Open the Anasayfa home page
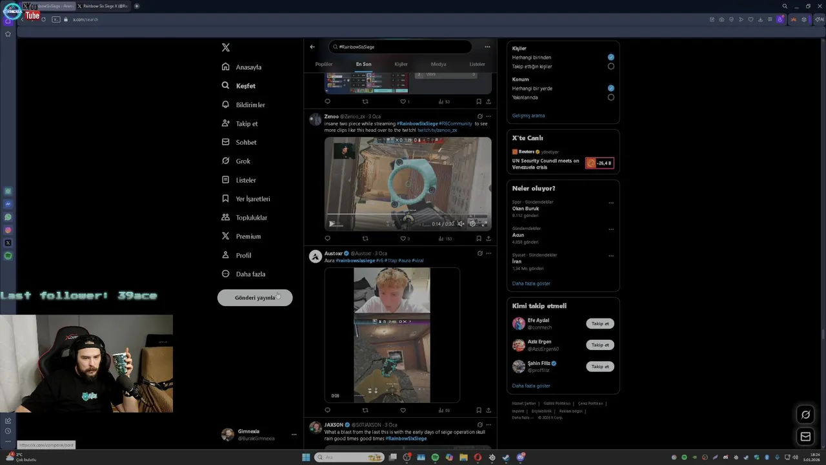This screenshot has width=826, height=465. [x=242, y=67]
